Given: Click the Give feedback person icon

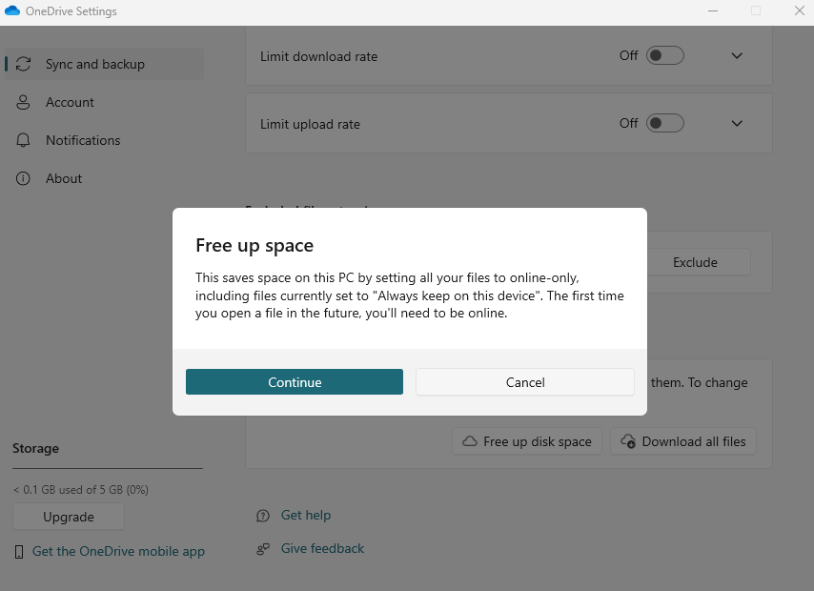Looking at the screenshot, I should pos(263,549).
